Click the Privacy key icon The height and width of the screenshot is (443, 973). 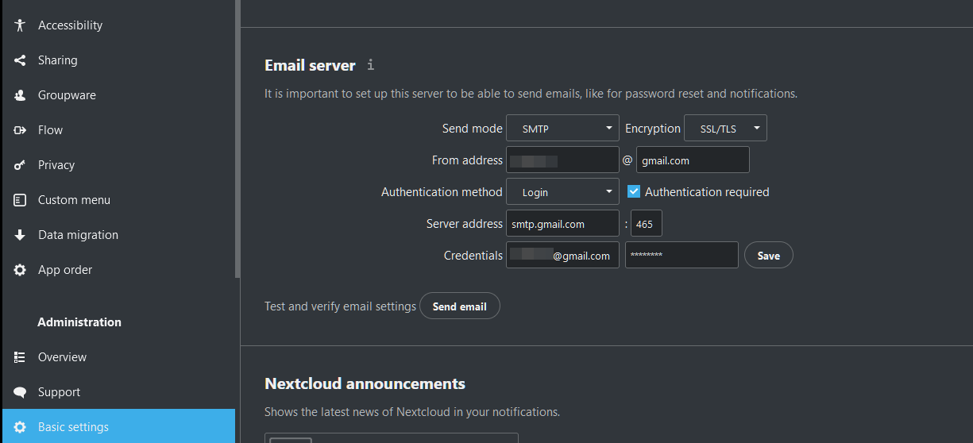pos(20,165)
